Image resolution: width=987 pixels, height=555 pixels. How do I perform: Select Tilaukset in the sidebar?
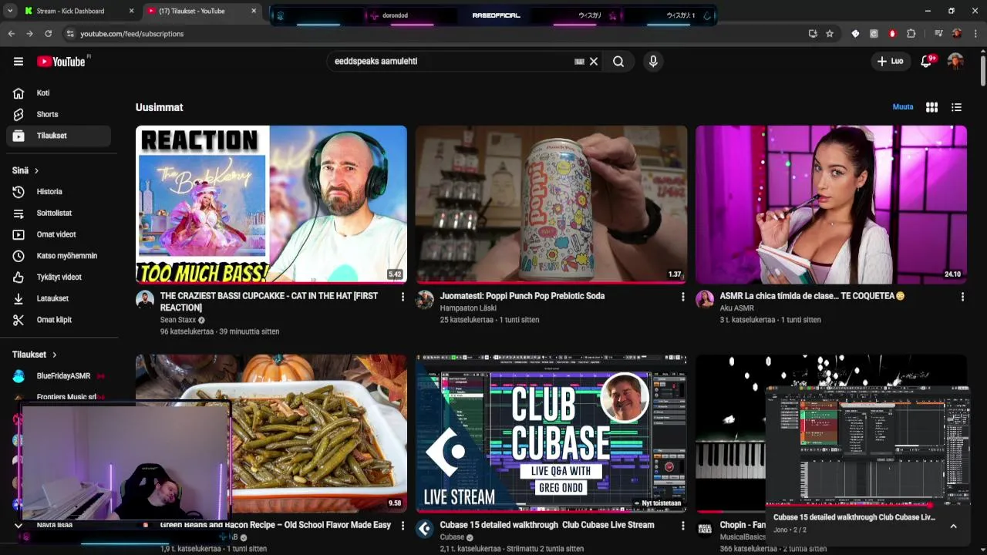click(x=59, y=136)
